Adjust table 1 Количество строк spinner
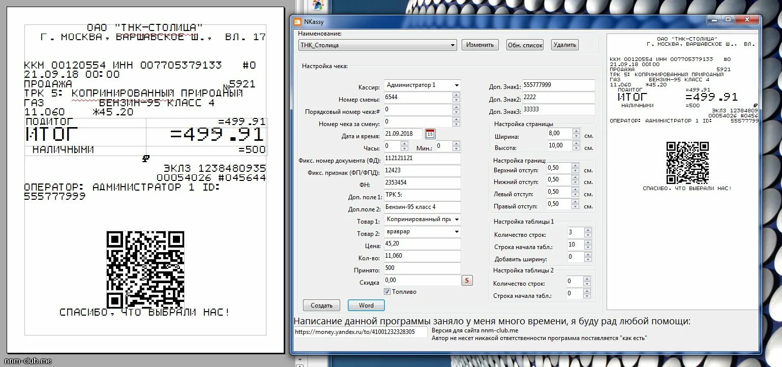The height and width of the screenshot is (367, 782). point(588,232)
